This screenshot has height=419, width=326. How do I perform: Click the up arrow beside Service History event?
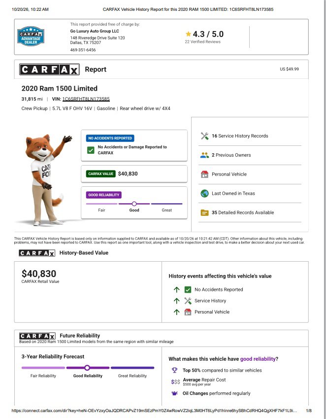pyautogui.click(x=176, y=301)
